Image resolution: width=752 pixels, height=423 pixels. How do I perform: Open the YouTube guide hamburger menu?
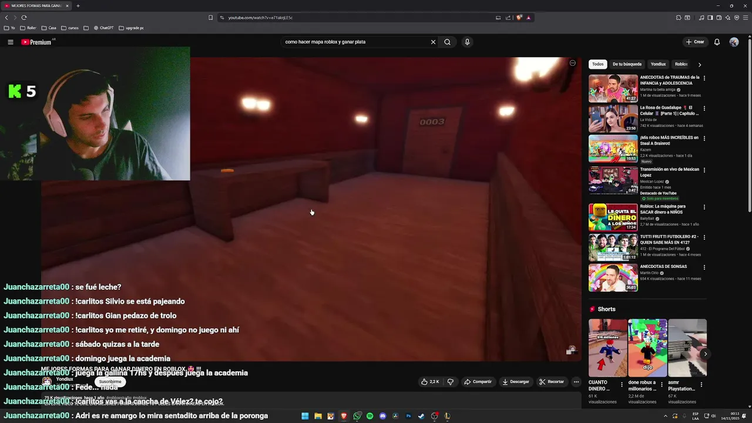11,42
